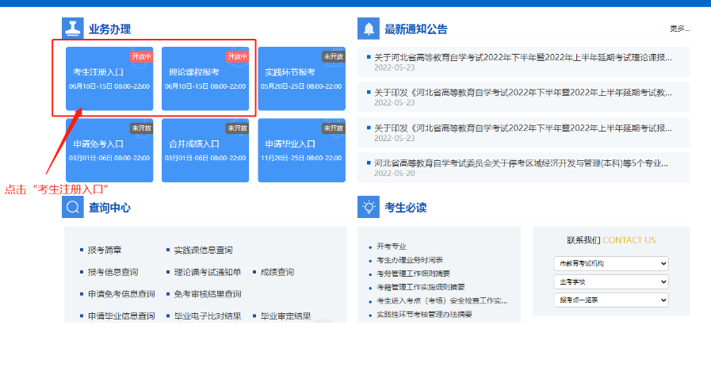
Task: Open 实践性环节考核管理办法摘要 link
Action: (x=424, y=314)
